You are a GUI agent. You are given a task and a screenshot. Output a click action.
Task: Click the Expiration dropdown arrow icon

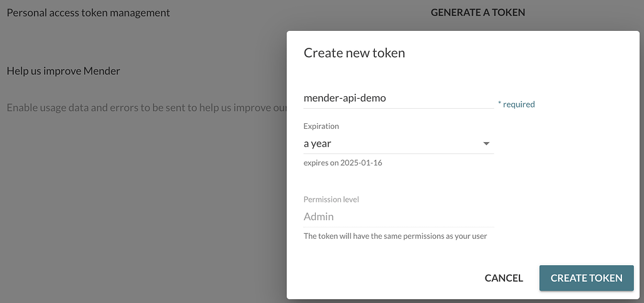[486, 144]
